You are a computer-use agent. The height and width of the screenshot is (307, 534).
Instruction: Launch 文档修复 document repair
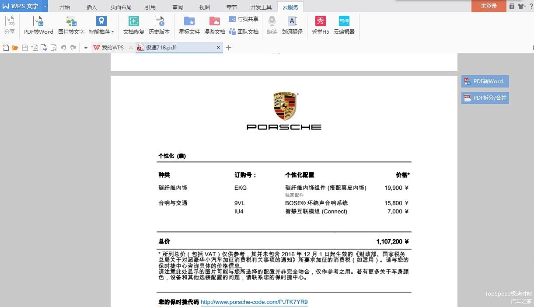[133, 25]
